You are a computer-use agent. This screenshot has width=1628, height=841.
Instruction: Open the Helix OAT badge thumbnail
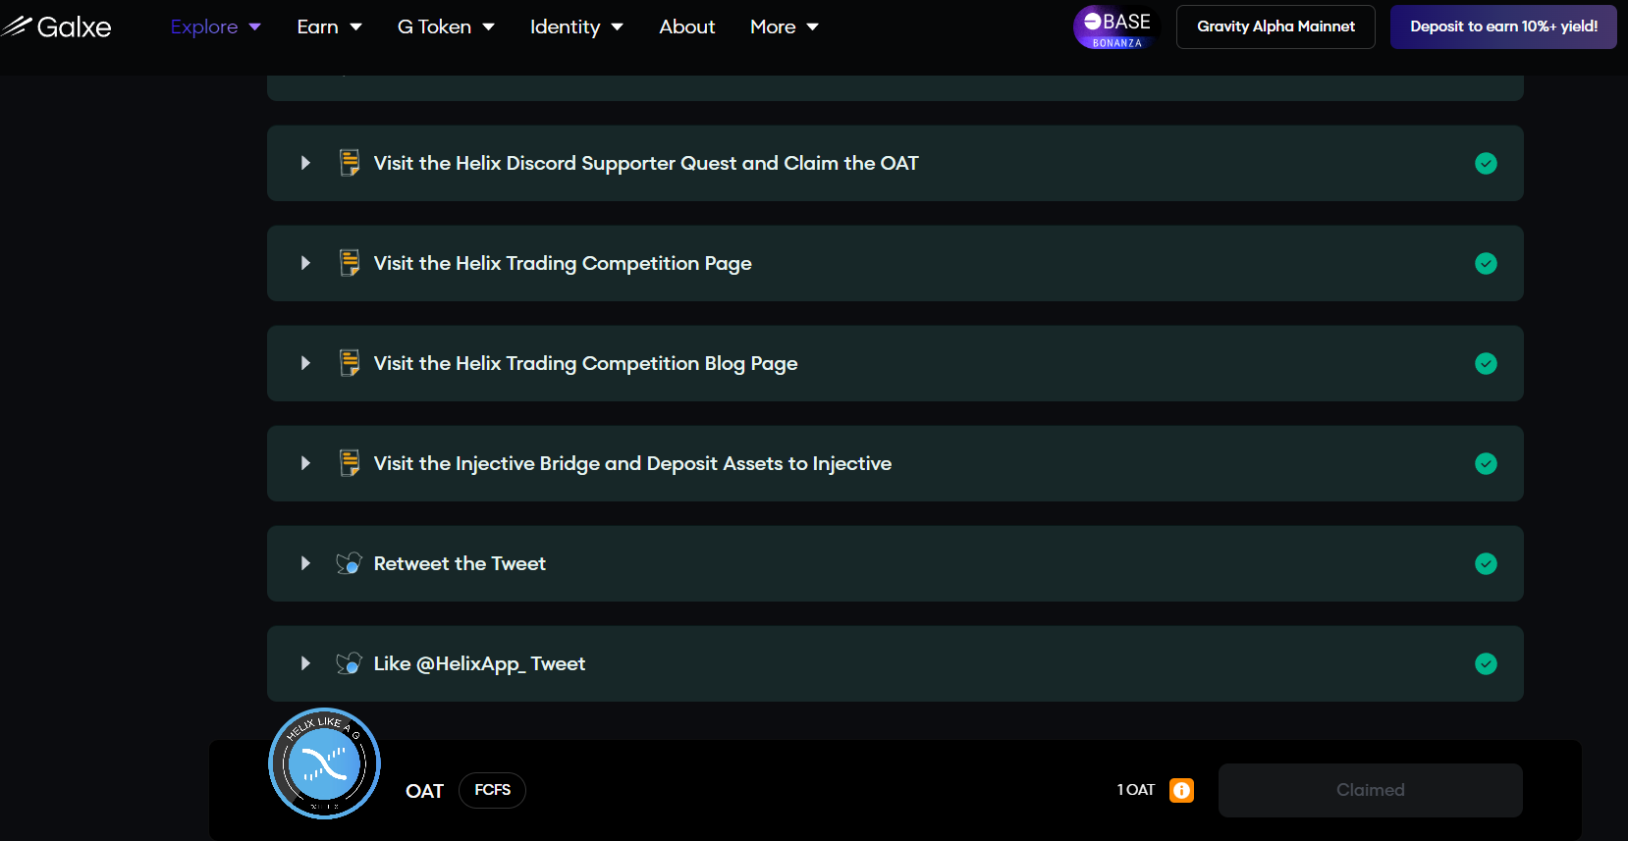click(324, 763)
